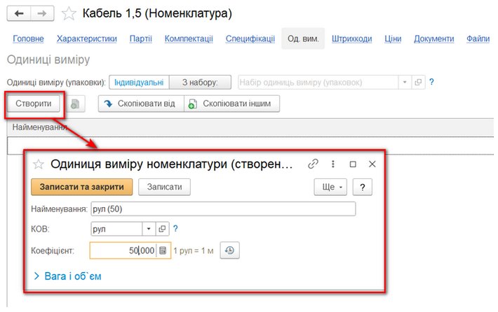Select Індивідуальні units mode
This screenshot has height=312, width=498.
coord(140,82)
